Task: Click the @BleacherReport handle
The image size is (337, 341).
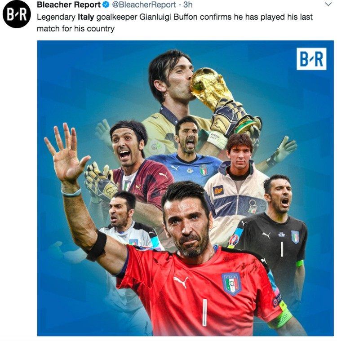Action: 144,4
